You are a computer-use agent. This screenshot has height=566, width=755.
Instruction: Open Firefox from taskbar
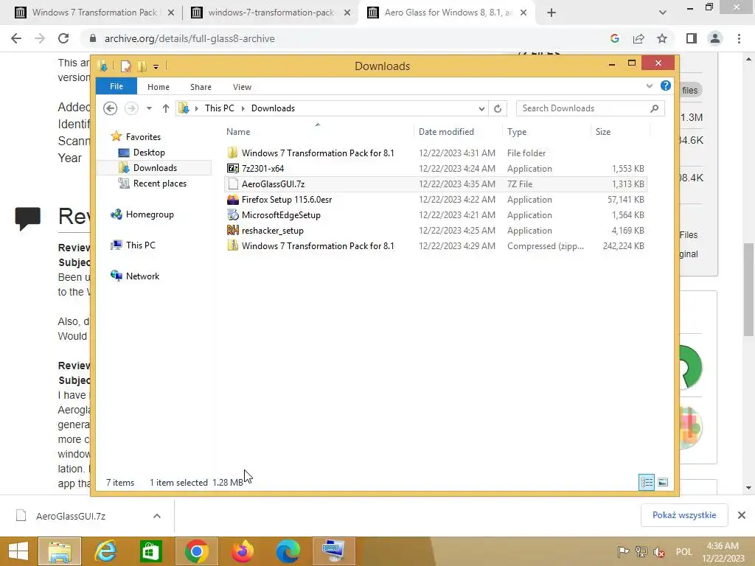coord(242,551)
